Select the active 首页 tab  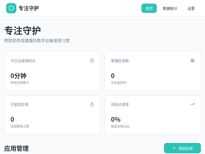click(149, 8)
